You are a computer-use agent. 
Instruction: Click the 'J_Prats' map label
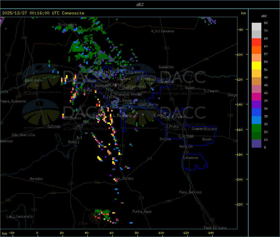(x=172, y=126)
